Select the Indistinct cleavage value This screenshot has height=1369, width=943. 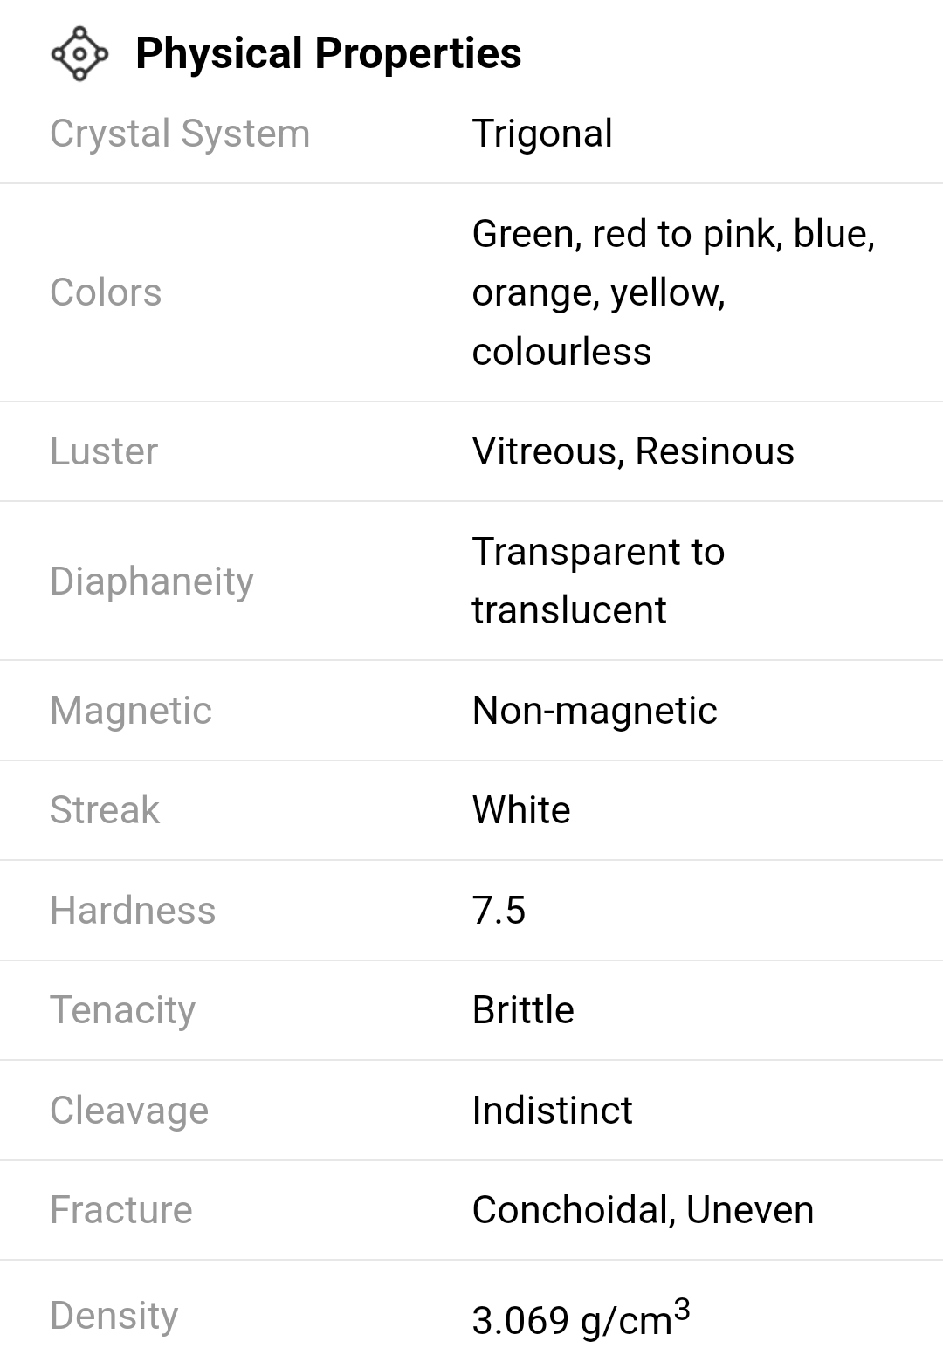click(552, 1111)
